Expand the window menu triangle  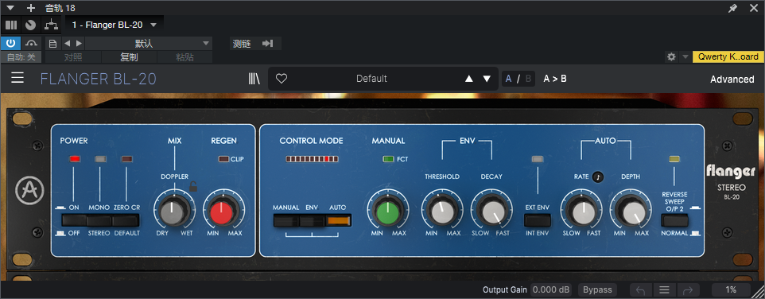[10, 8]
